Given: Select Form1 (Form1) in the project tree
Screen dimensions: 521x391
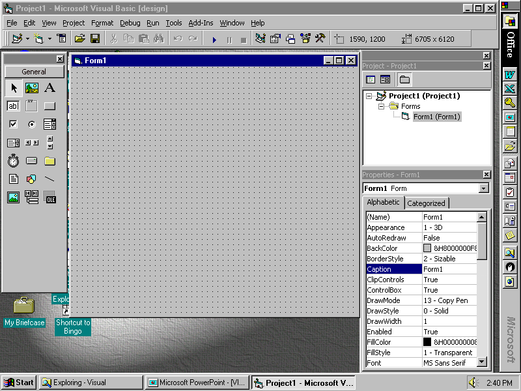Looking at the screenshot, I should (437, 117).
